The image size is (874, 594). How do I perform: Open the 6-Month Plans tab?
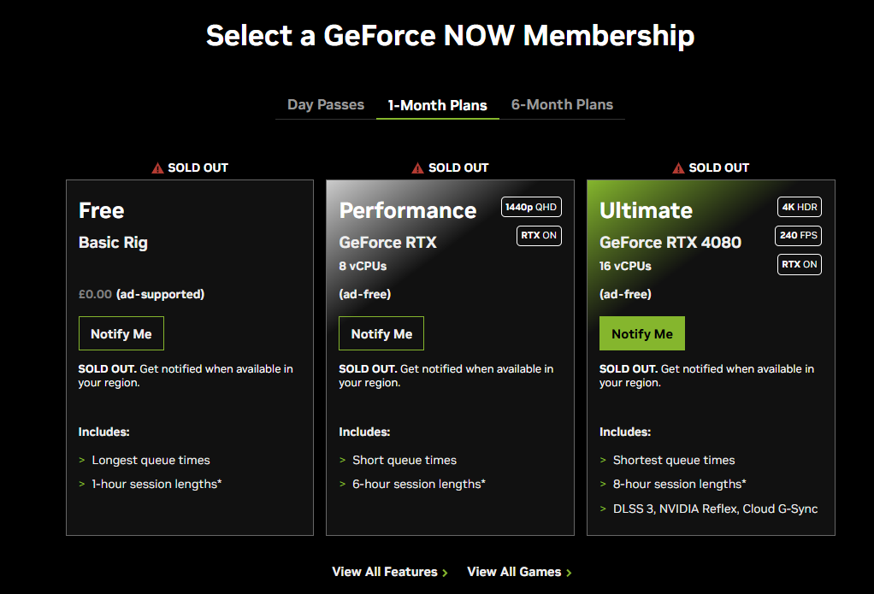click(x=562, y=105)
